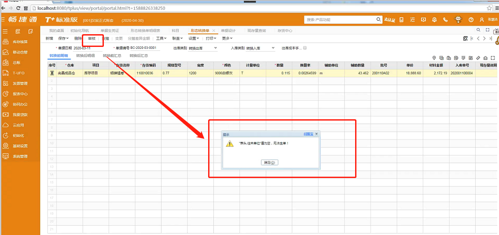Click the notification bell icon in header
Image resolution: width=499 pixels, height=235 pixels.
click(434, 20)
